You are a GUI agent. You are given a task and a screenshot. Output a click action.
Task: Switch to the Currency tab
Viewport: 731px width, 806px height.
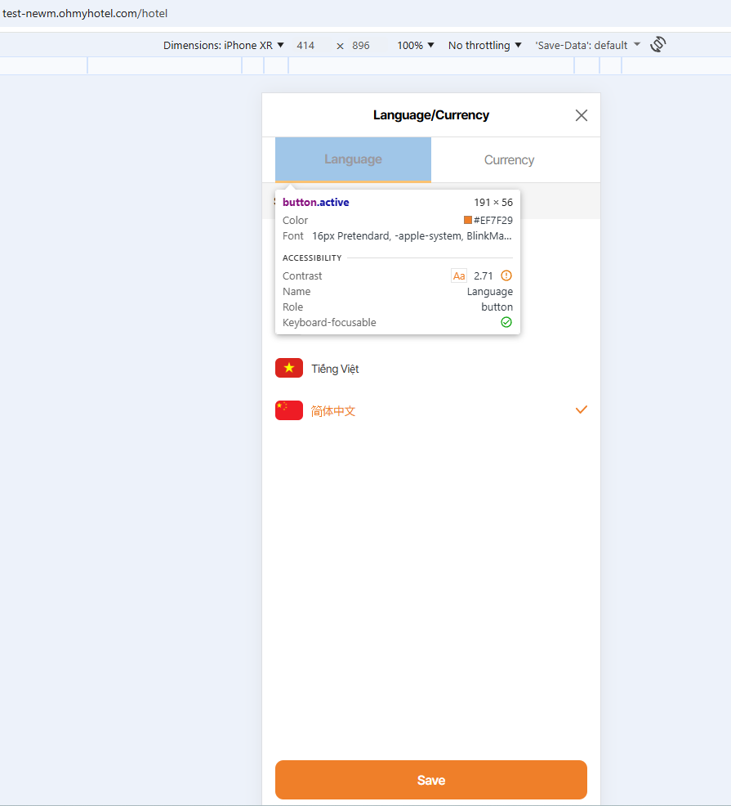point(509,160)
